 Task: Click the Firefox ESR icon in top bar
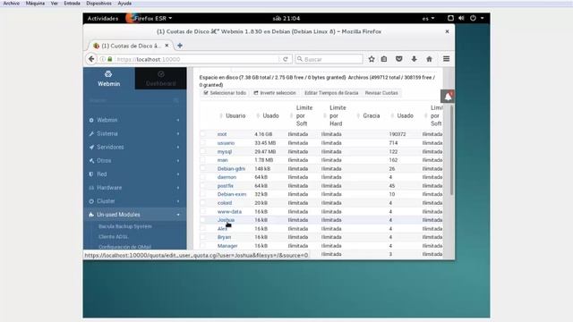[x=130, y=18]
